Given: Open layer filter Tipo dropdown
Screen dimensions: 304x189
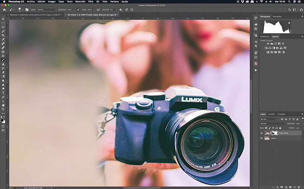Looking at the screenshot, I should point(268,119).
